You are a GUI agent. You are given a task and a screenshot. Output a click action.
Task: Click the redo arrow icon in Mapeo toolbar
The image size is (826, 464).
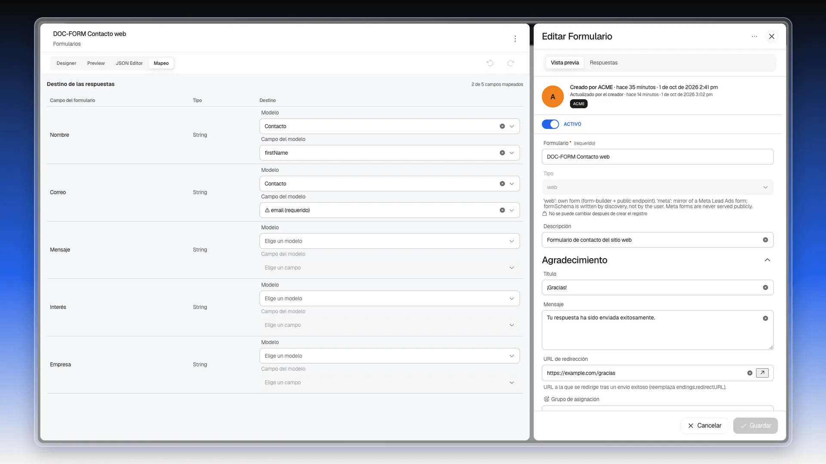pyautogui.click(x=511, y=63)
